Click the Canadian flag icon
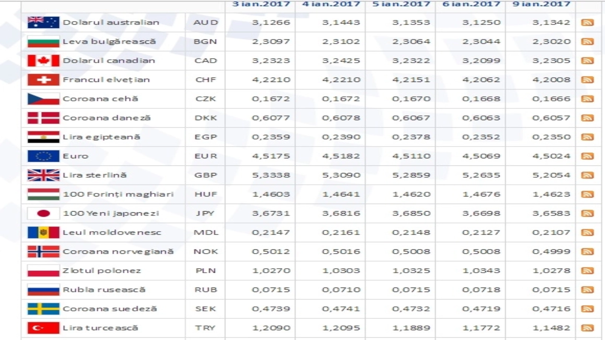 (x=43, y=61)
